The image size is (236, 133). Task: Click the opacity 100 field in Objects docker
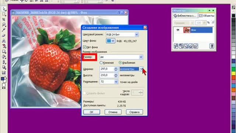coord(199,23)
